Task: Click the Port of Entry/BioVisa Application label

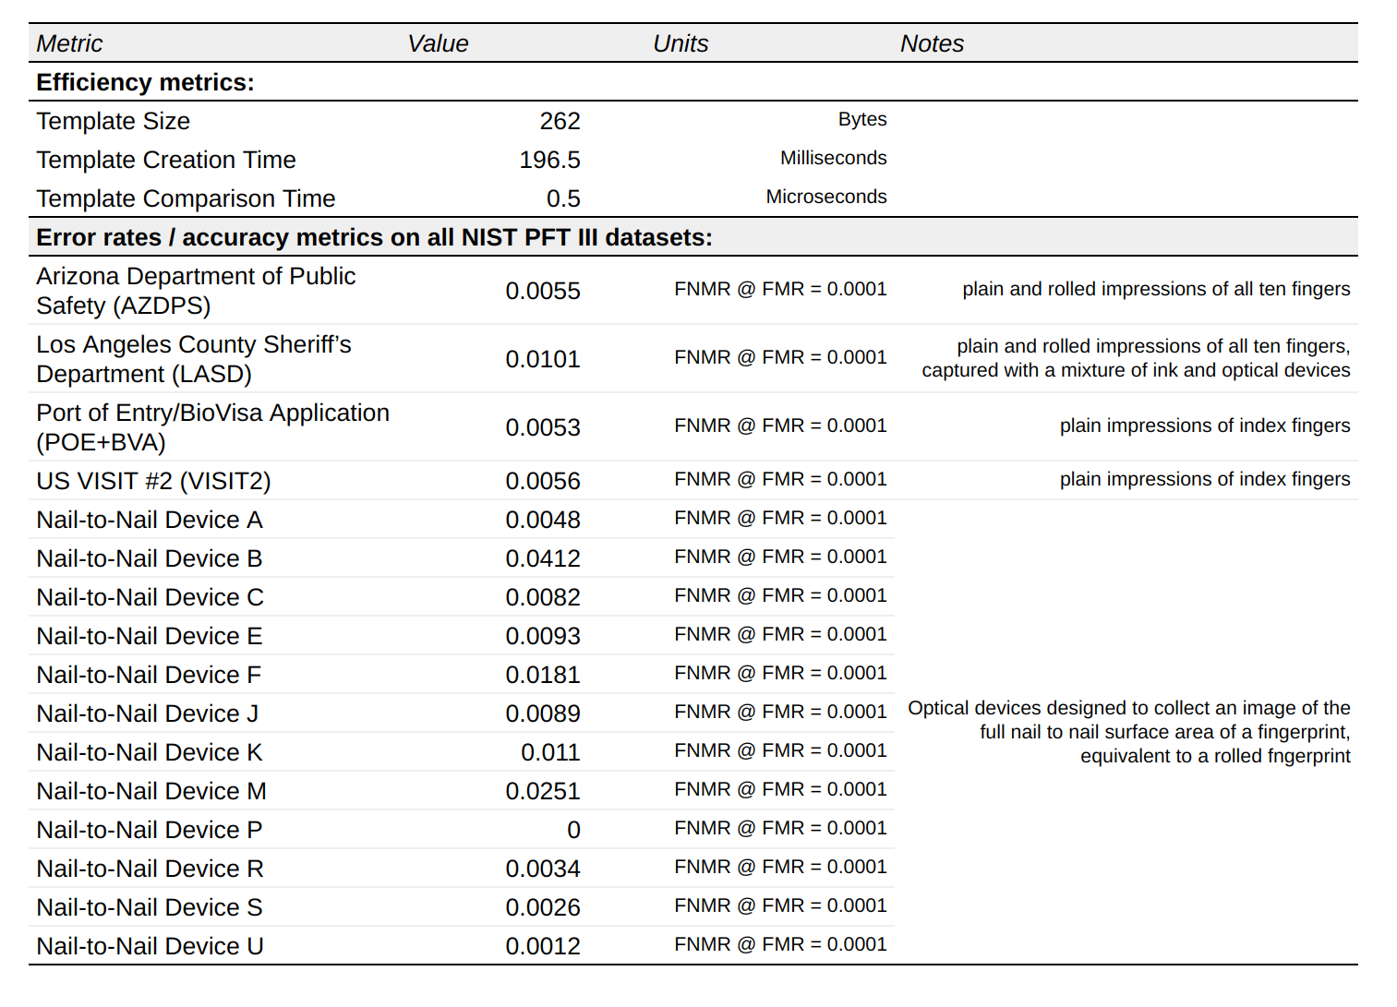Action: [x=212, y=427]
